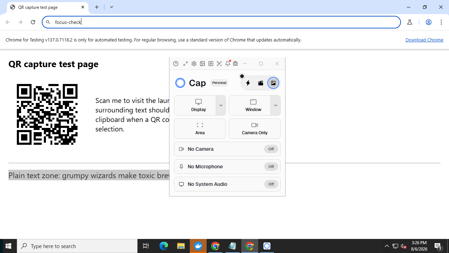The height and width of the screenshot is (253, 449).
Task: Reload the page in Chrome
Action: tap(33, 22)
